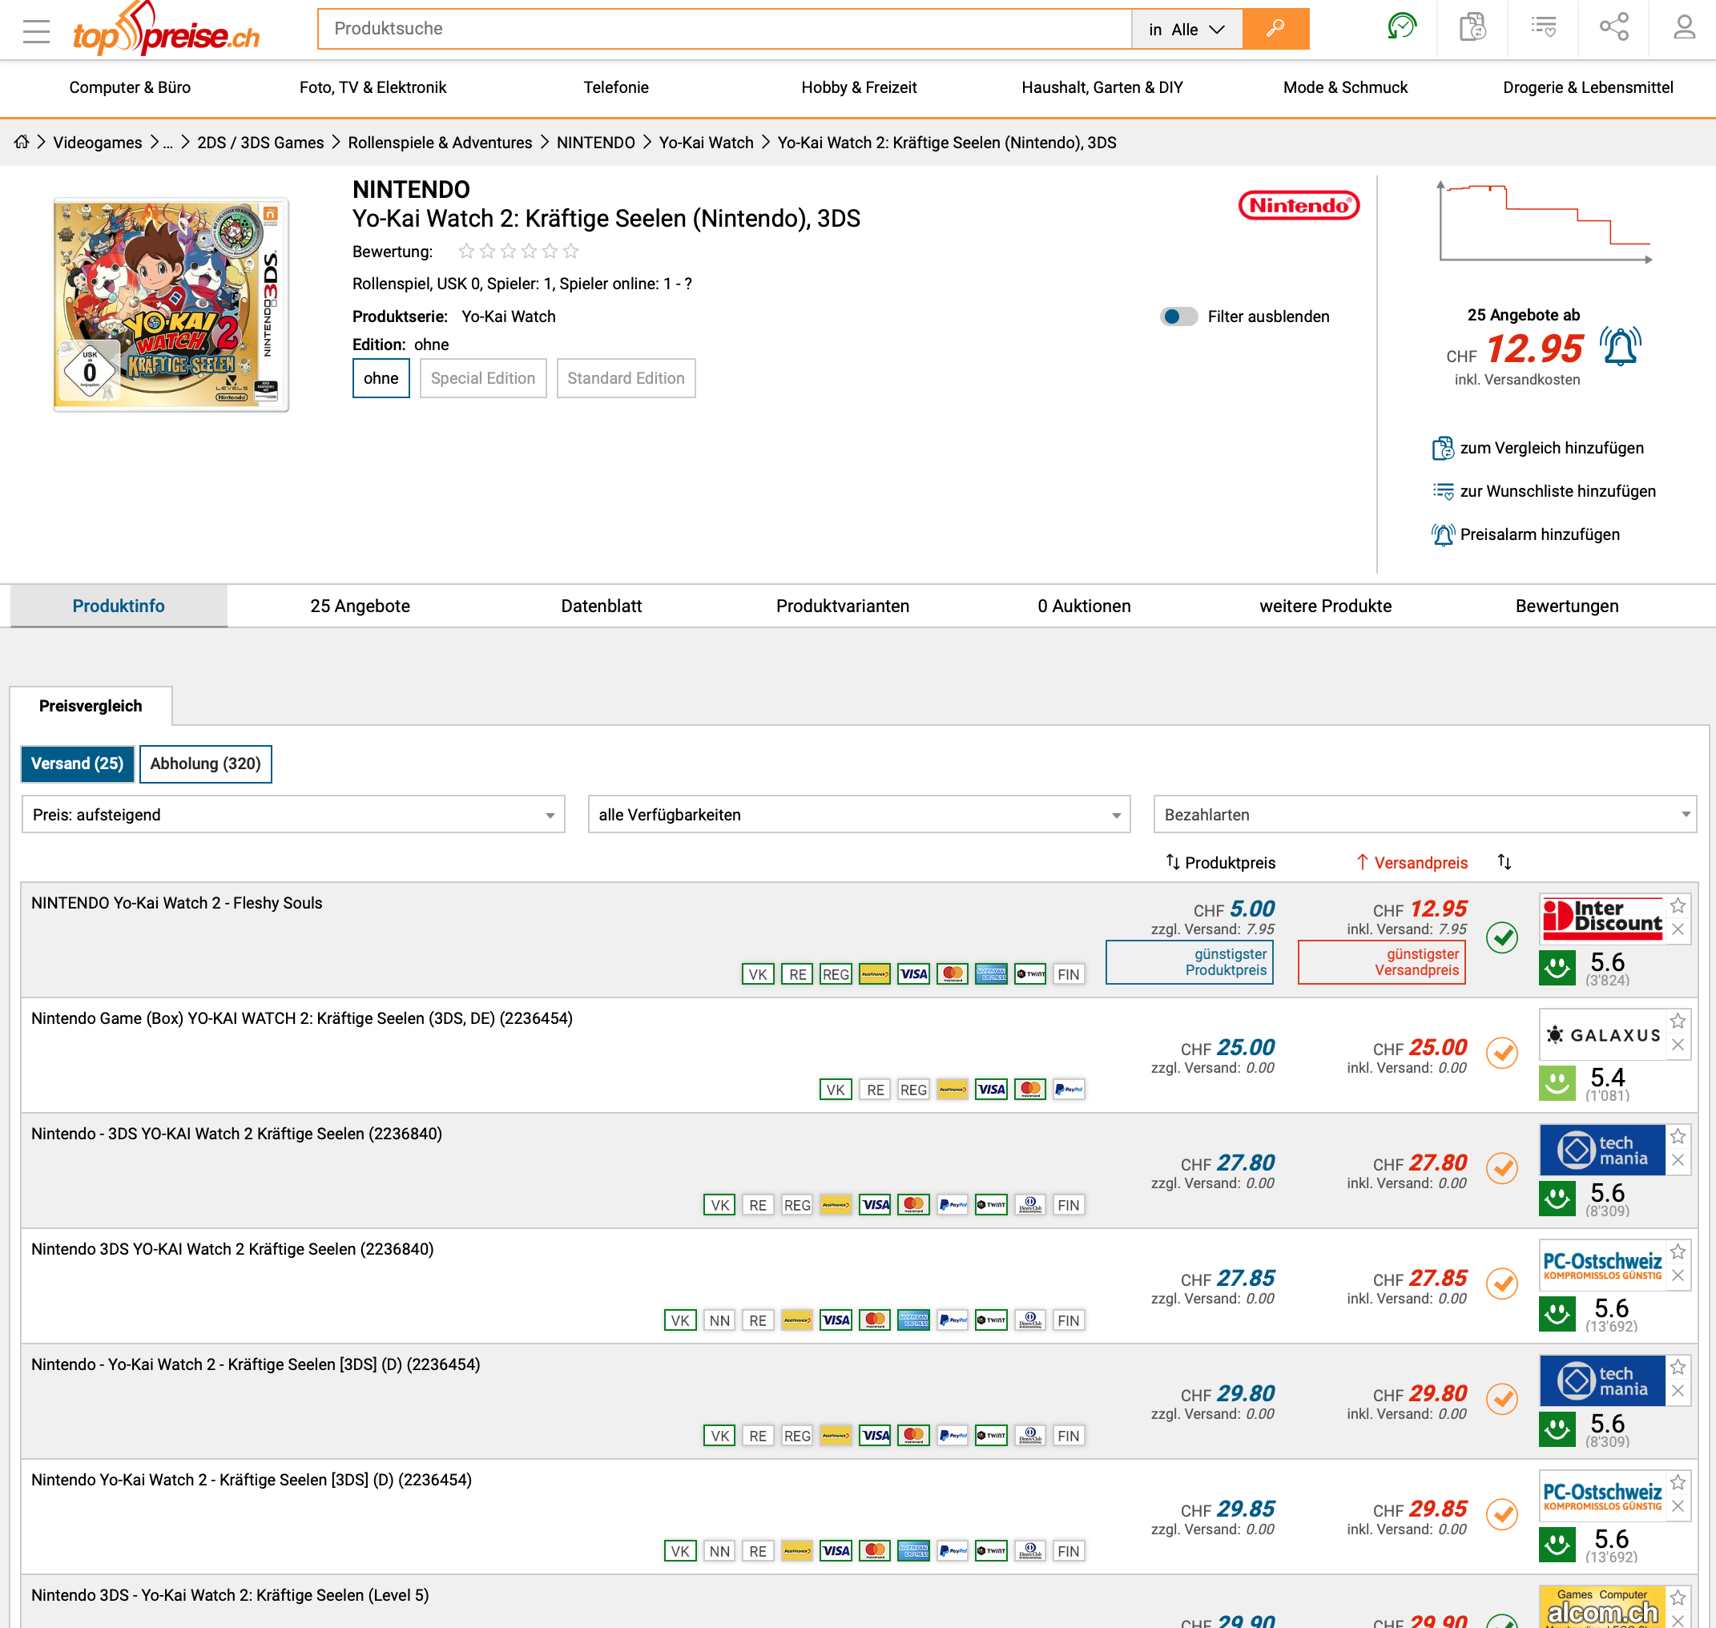The width and height of the screenshot is (1716, 1628).
Task: Click the price alarm bell beside 12.95
Action: coord(1619,347)
